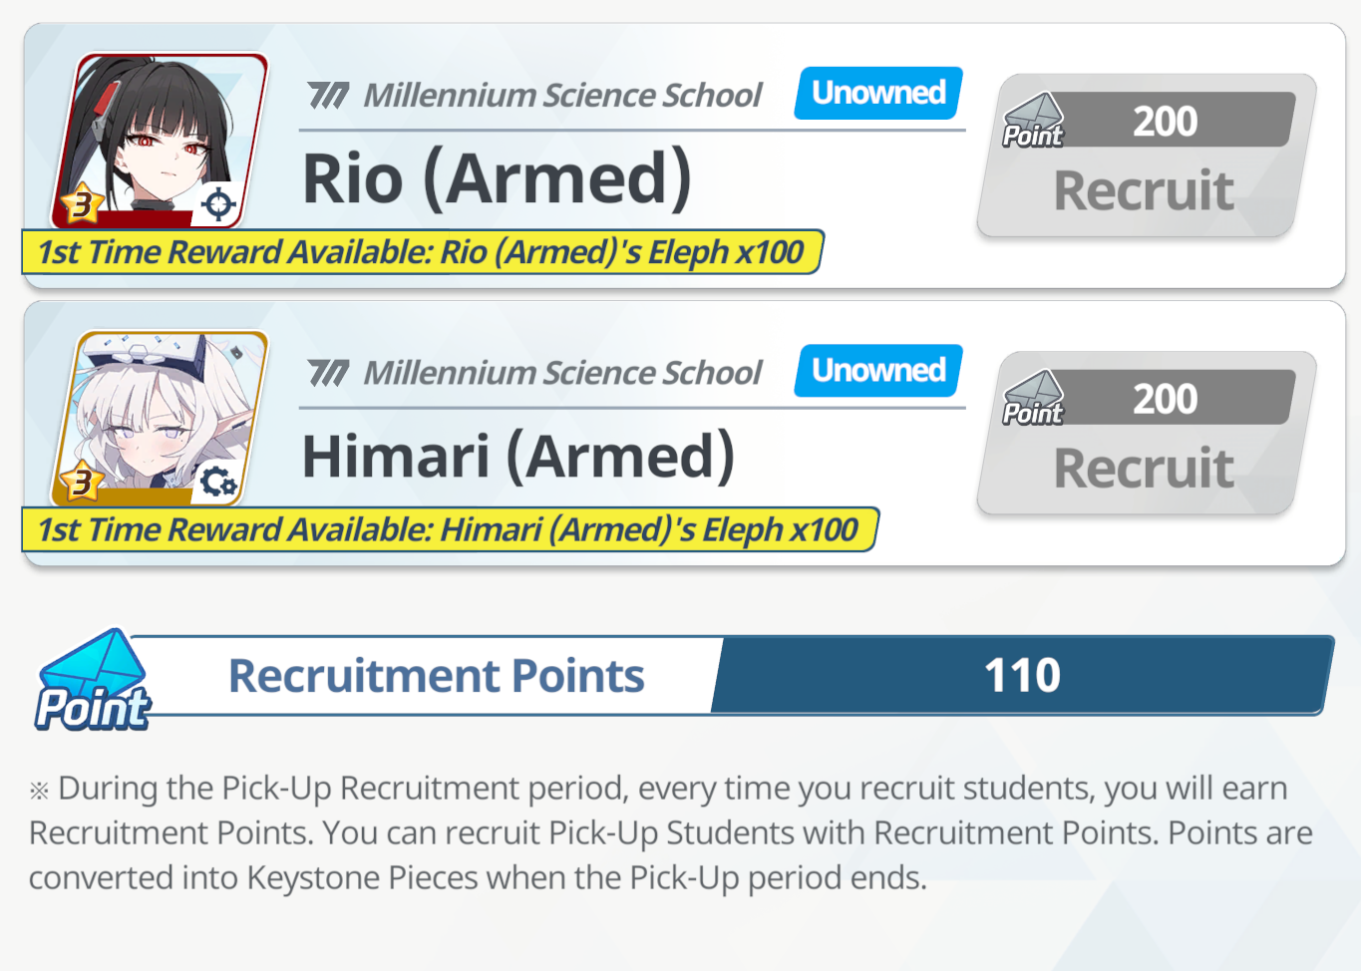Click the large blue Recruitment Points envelope icon

(93, 680)
